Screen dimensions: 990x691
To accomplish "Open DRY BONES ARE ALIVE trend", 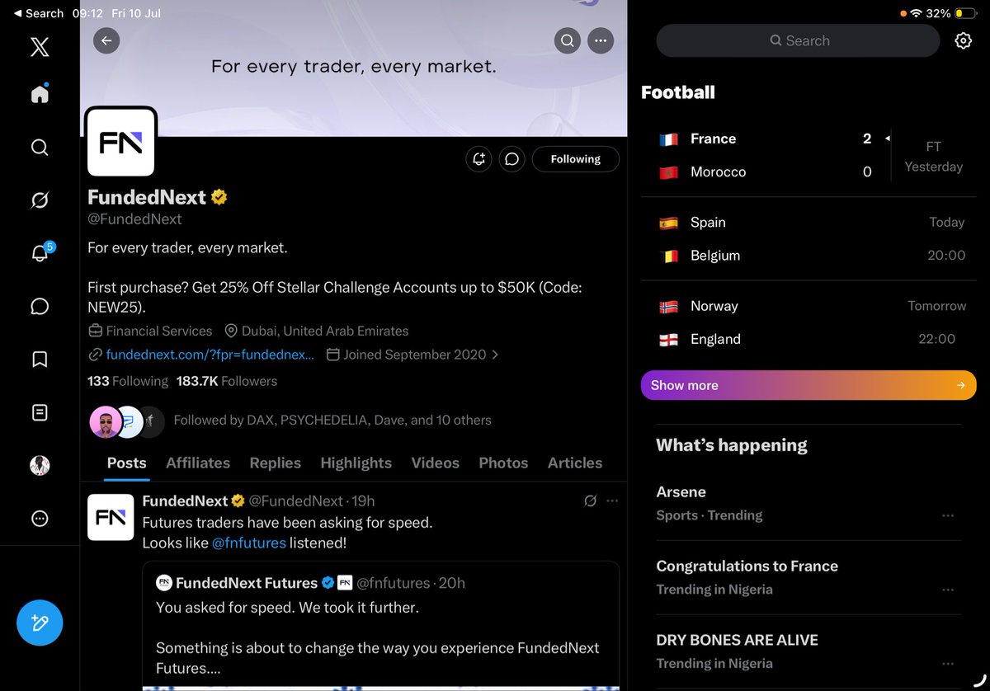I will [x=808, y=651].
